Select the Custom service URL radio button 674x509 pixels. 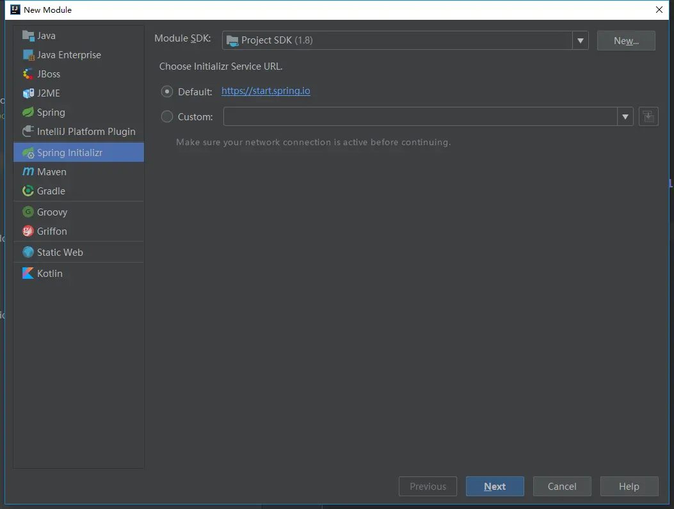(x=167, y=116)
